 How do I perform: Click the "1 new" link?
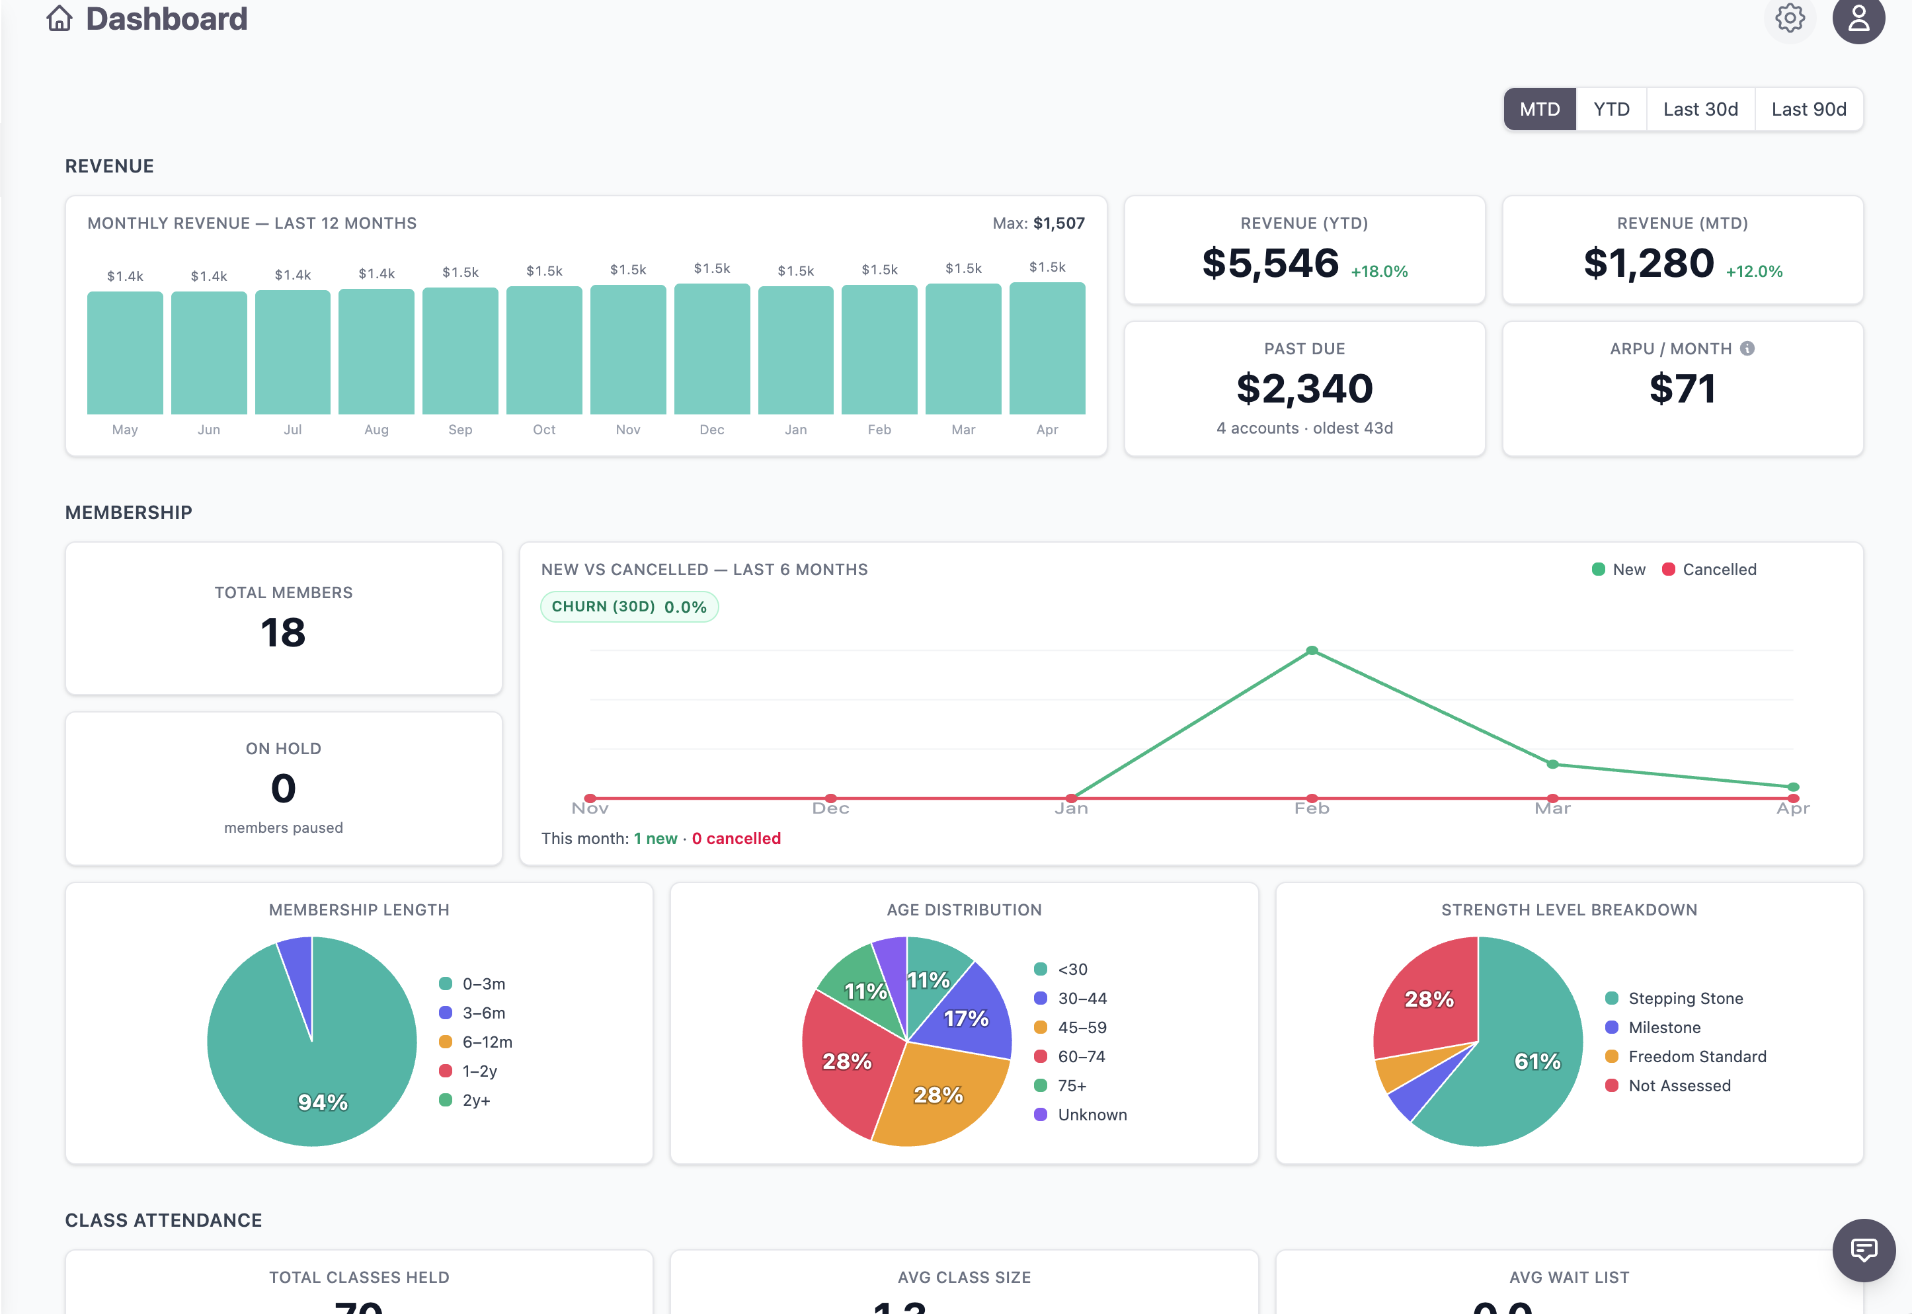click(655, 838)
